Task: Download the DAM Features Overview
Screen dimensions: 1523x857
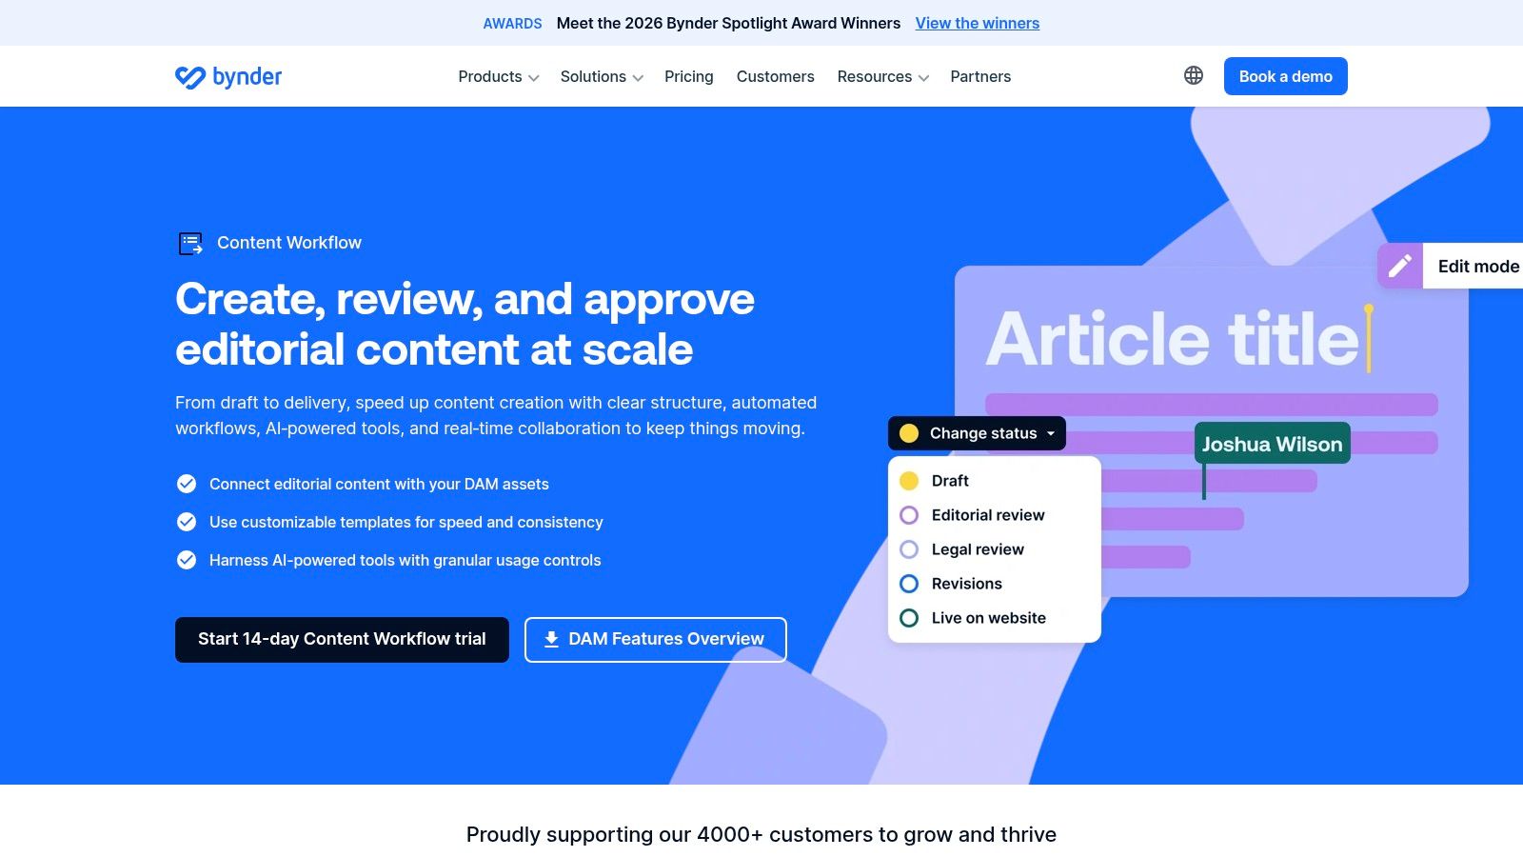Action: pos(656,640)
